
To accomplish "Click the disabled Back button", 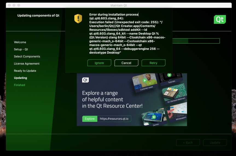I will (188, 142).
